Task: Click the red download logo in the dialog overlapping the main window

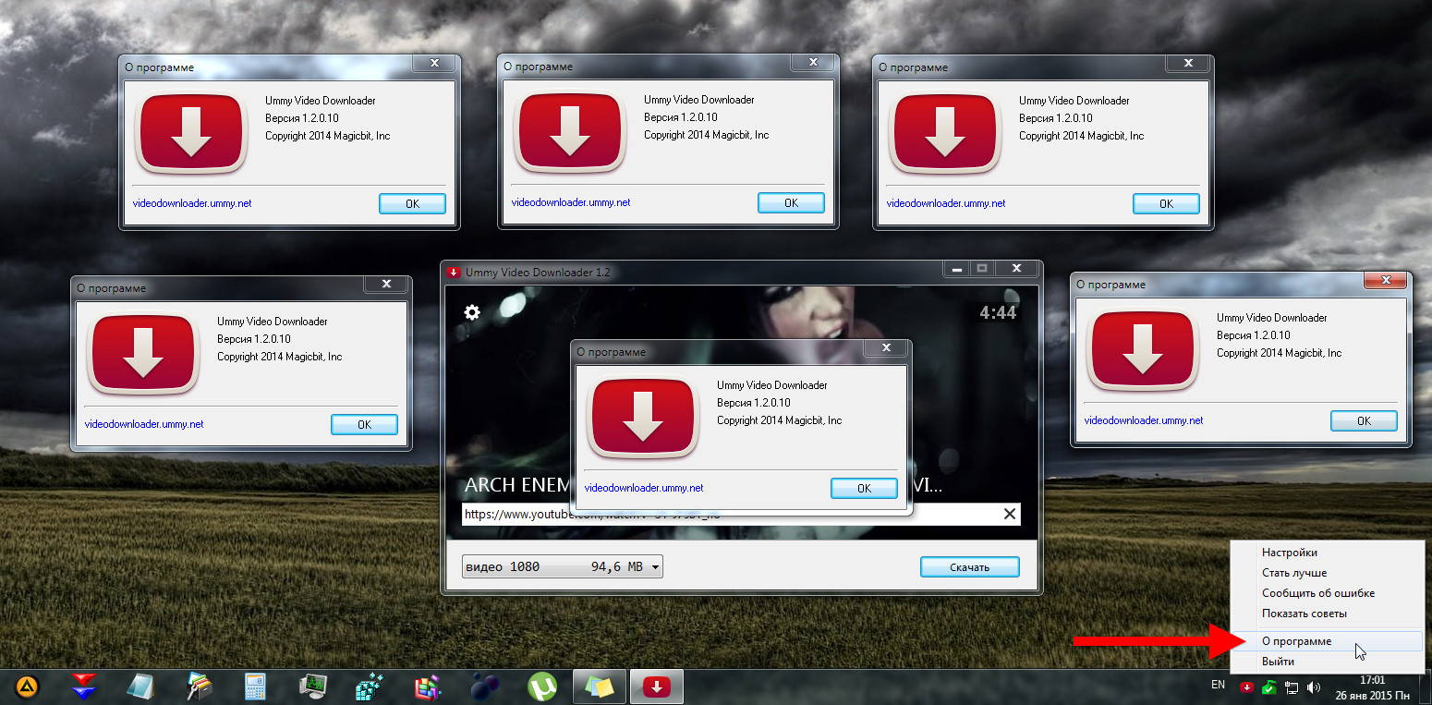Action: 644,419
